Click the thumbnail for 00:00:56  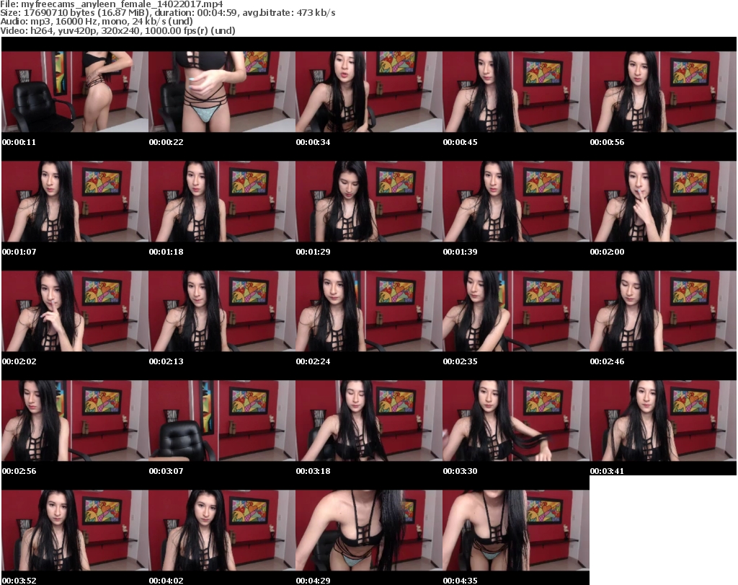coord(663,92)
